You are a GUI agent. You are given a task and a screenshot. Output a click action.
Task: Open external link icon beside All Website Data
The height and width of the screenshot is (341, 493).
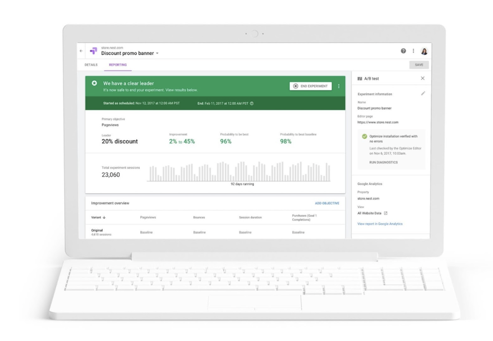[x=386, y=213]
